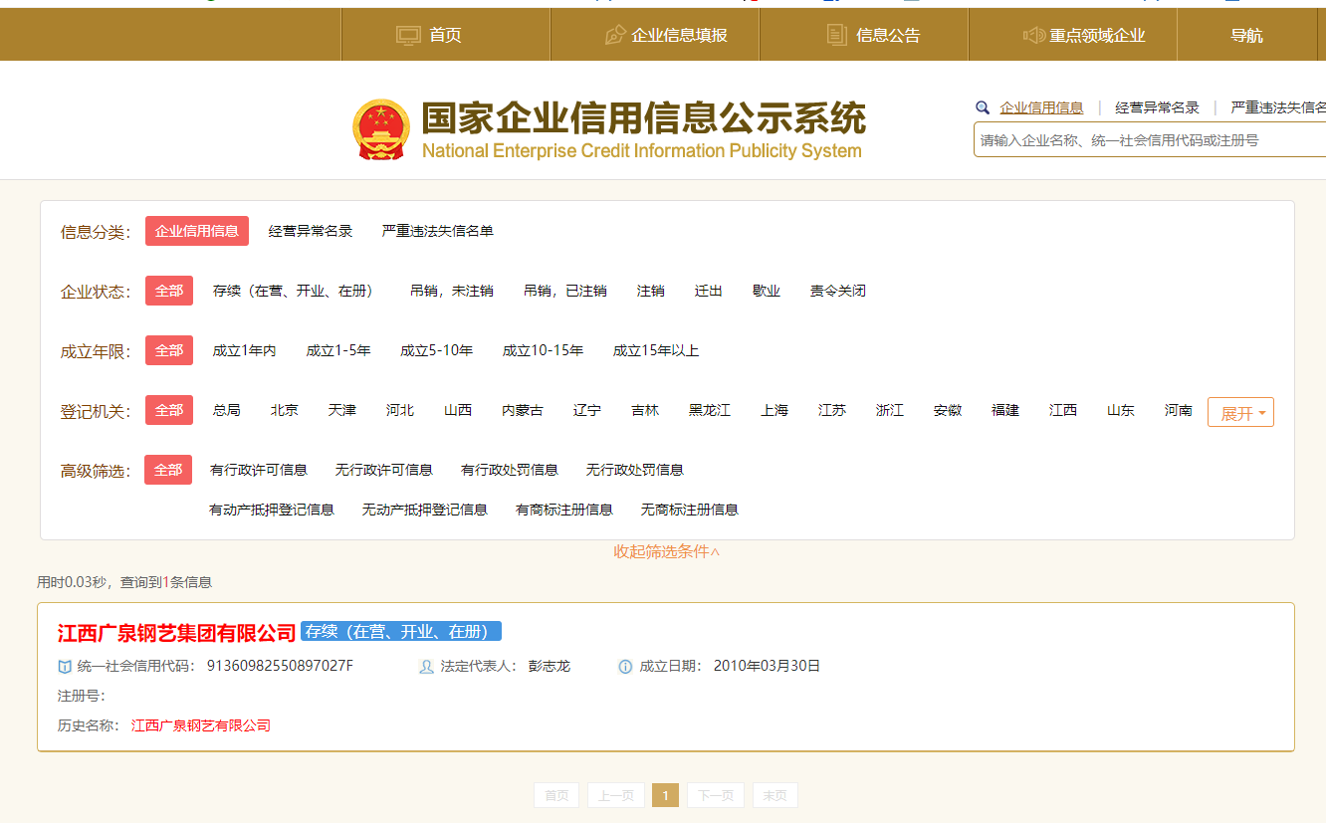1326x823 pixels.
Task: Filter by 有行政许可信息
Action: [259, 470]
